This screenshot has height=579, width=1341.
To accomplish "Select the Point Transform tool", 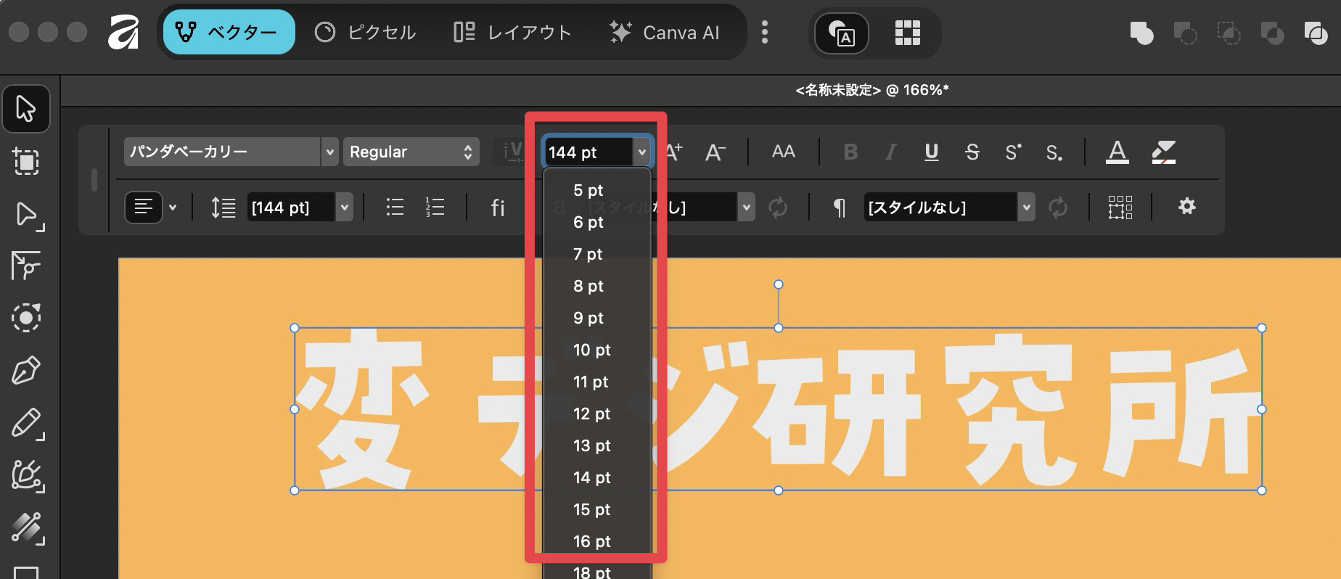I will 26,266.
